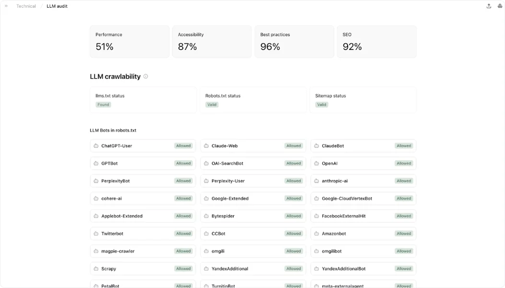Click the bot icon beside omgili
Image resolution: width=505 pixels, height=288 pixels.
pos(206,251)
